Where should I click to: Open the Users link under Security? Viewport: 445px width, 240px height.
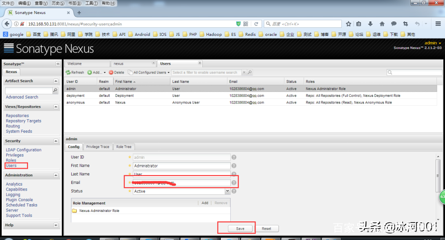tap(11, 166)
